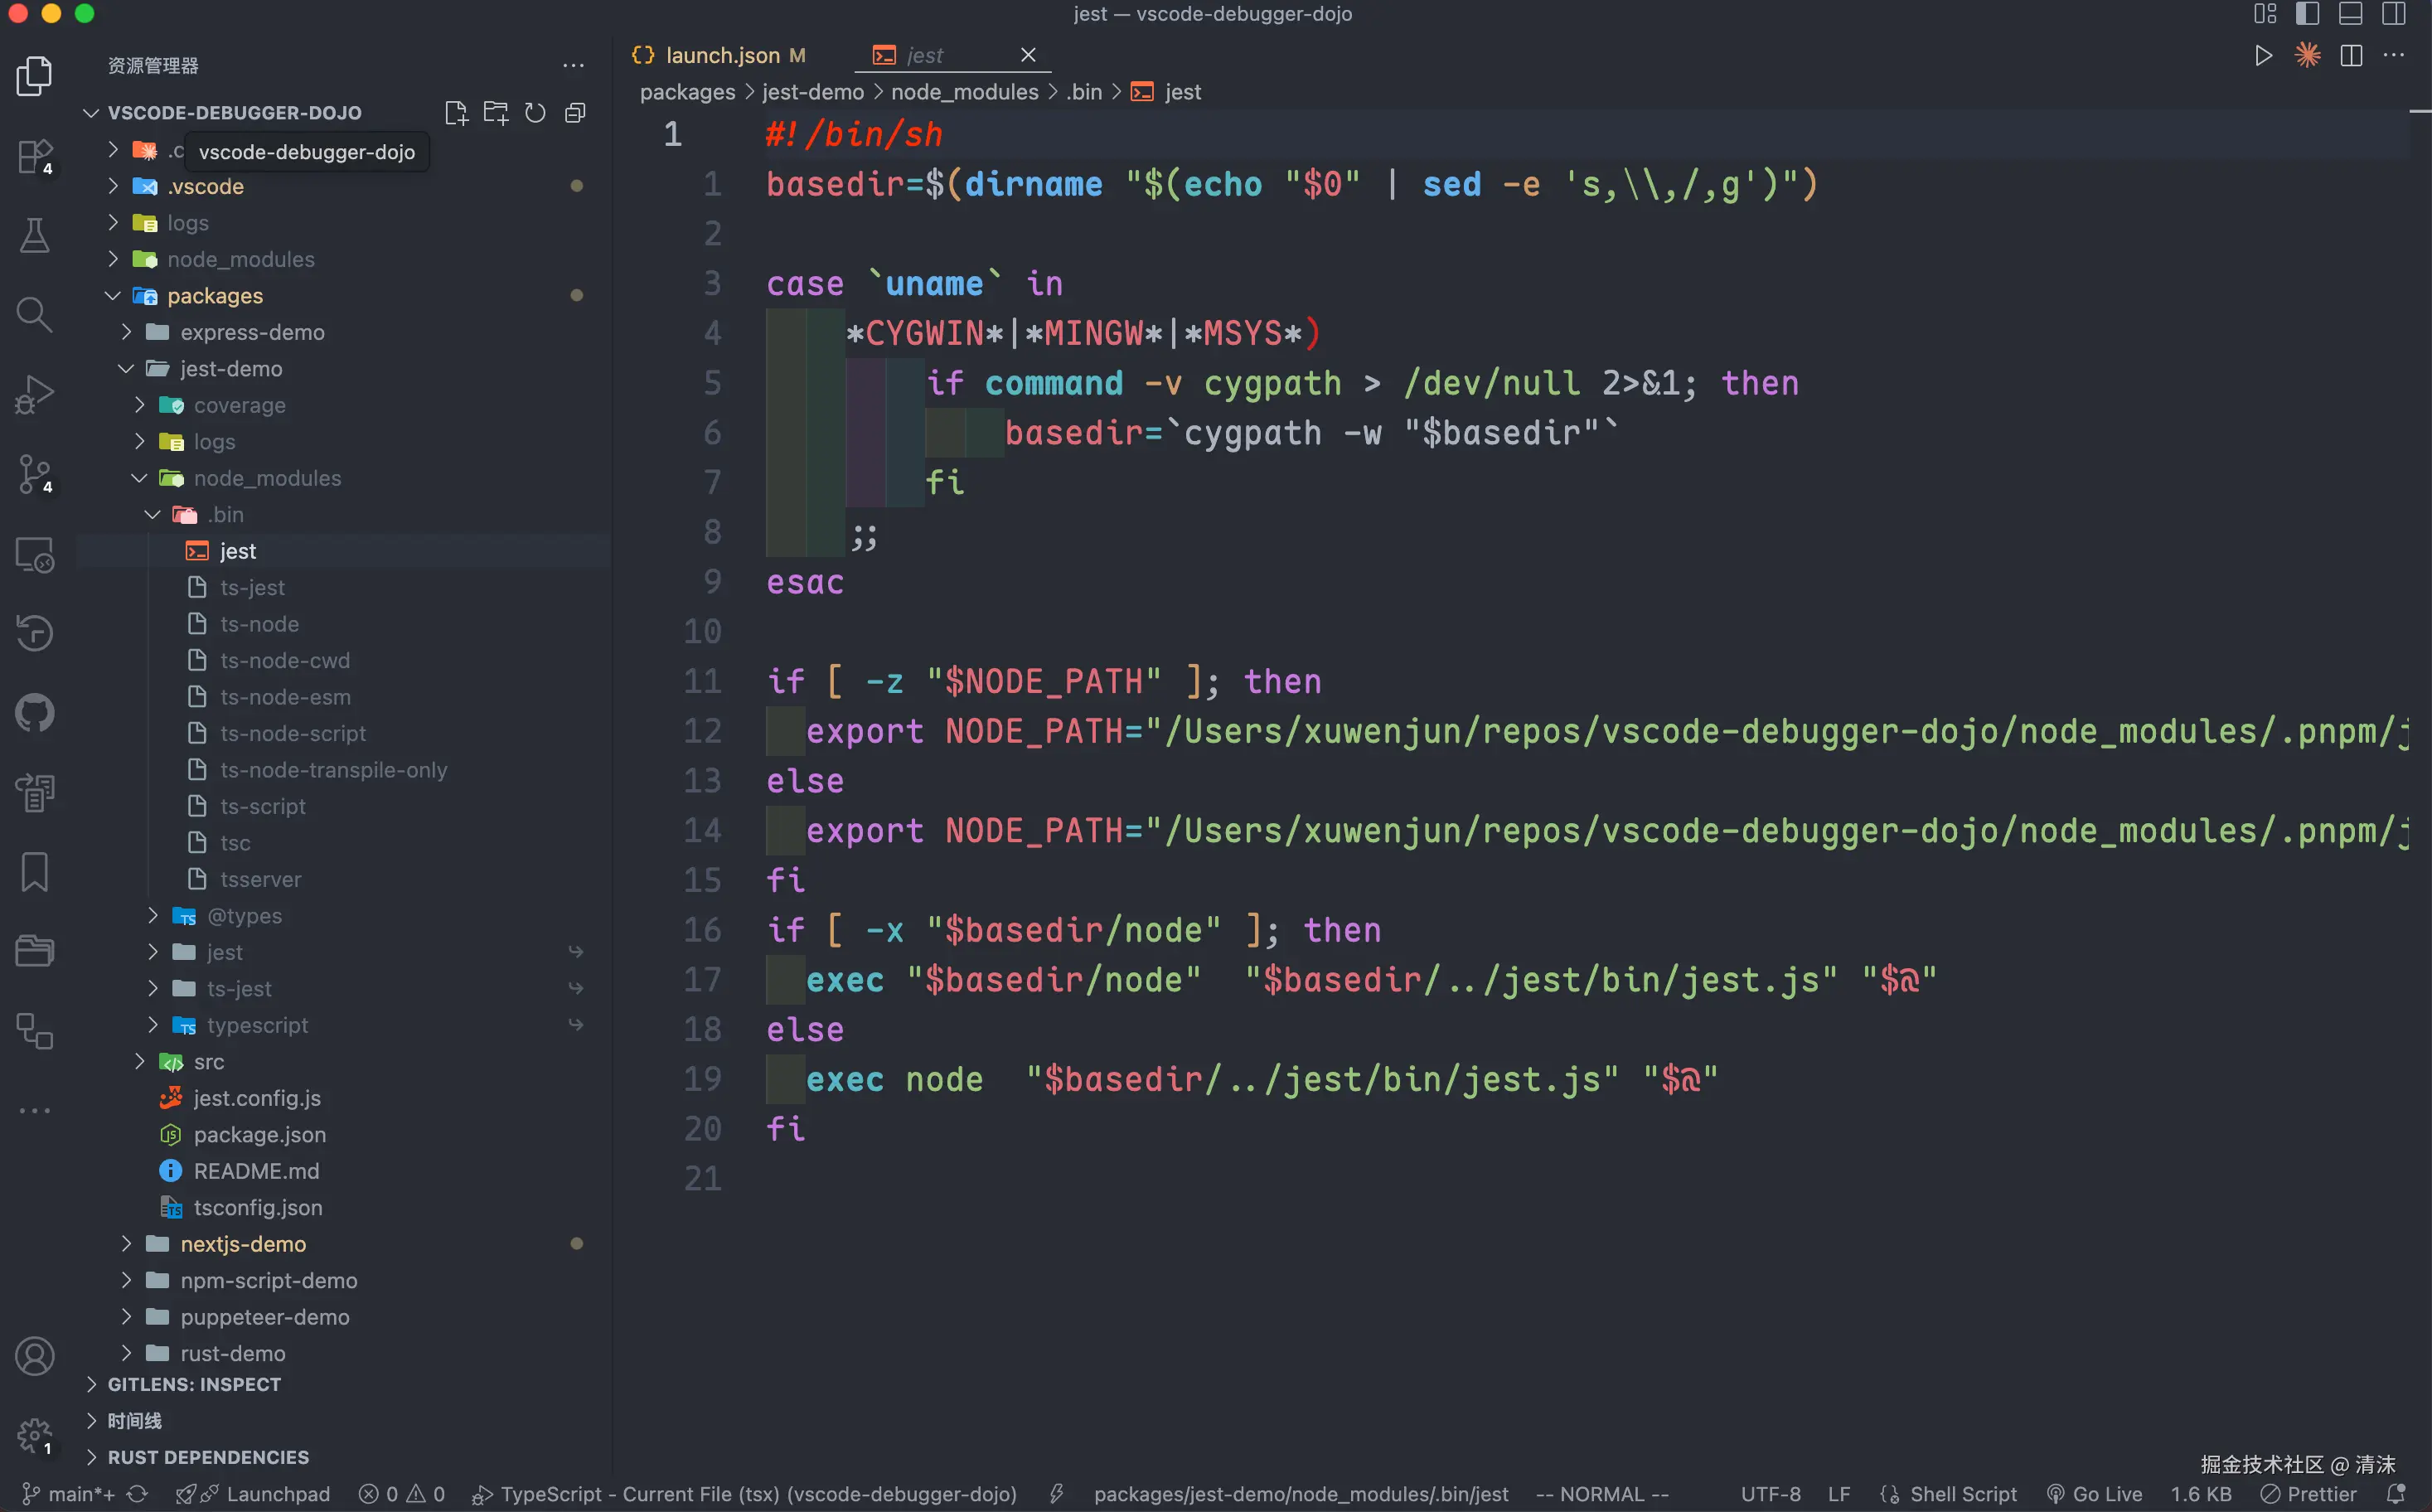This screenshot has height=1512, width=2432.
Task: Open the Extensions view
Action: (34, 157)
